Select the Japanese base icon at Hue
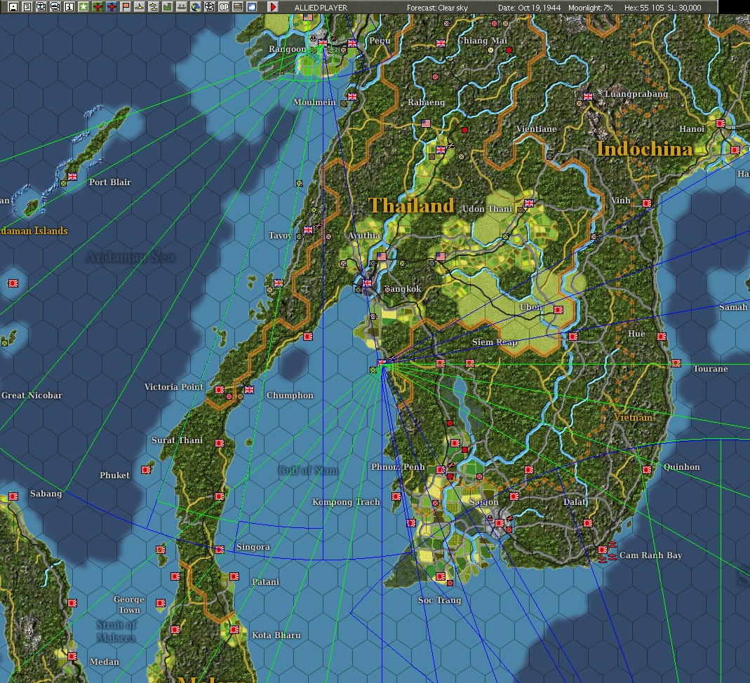The image size is (750, 683). tap(662, 337)
